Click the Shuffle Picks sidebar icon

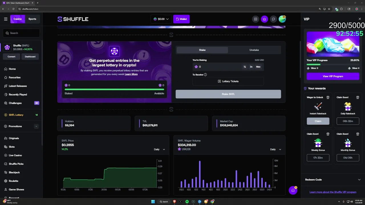click(6, 164)
